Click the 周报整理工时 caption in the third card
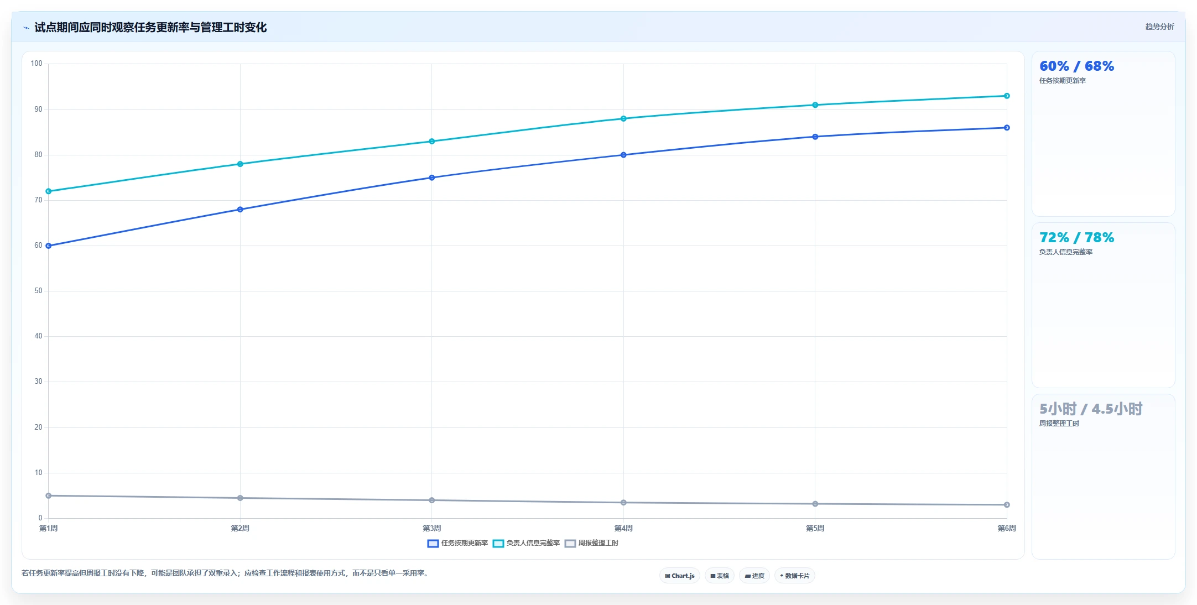This screenshot has width=1197, height=605. (x=1059, y=424)
